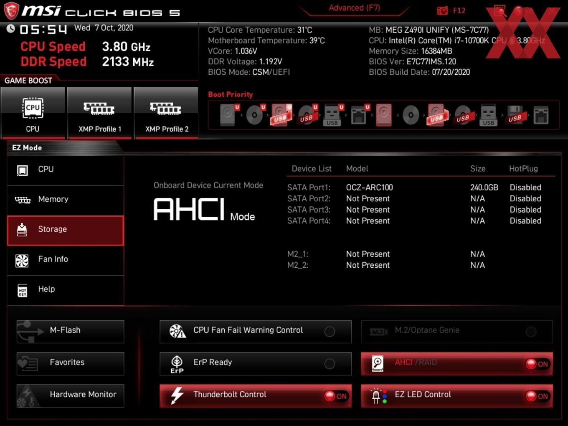Open the Fan Info section
The height and width of the screenshot is (426, 568).
click(66, 260)
